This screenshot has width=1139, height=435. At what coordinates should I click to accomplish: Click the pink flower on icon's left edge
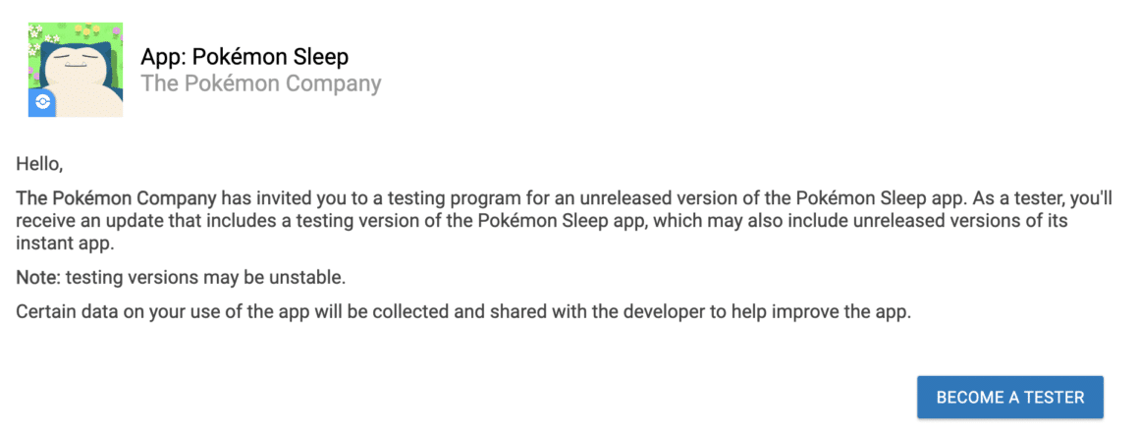tap(33, 74)
